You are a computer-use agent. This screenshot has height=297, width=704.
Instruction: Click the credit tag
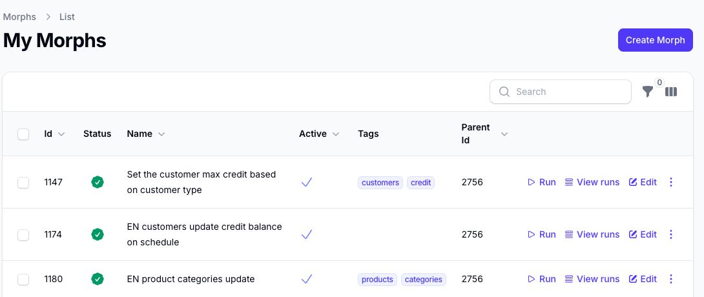420,183
